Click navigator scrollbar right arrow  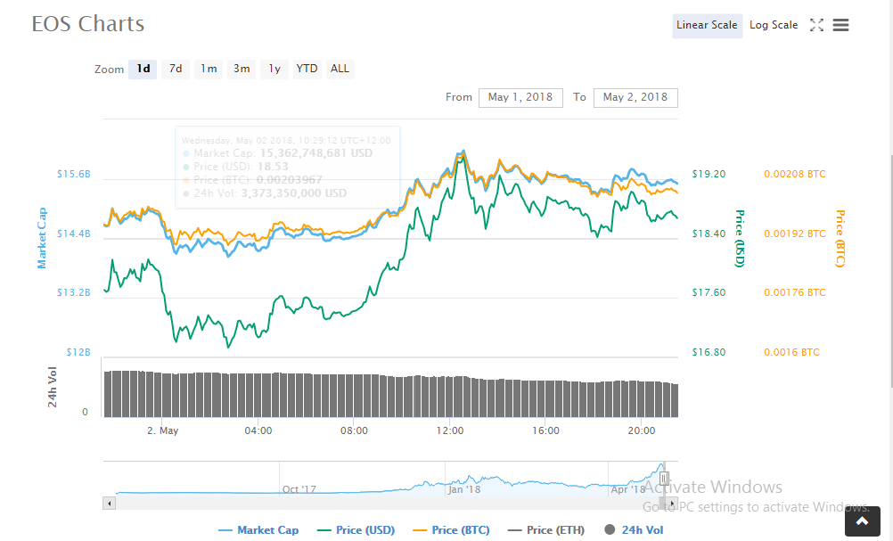[672, 504]
